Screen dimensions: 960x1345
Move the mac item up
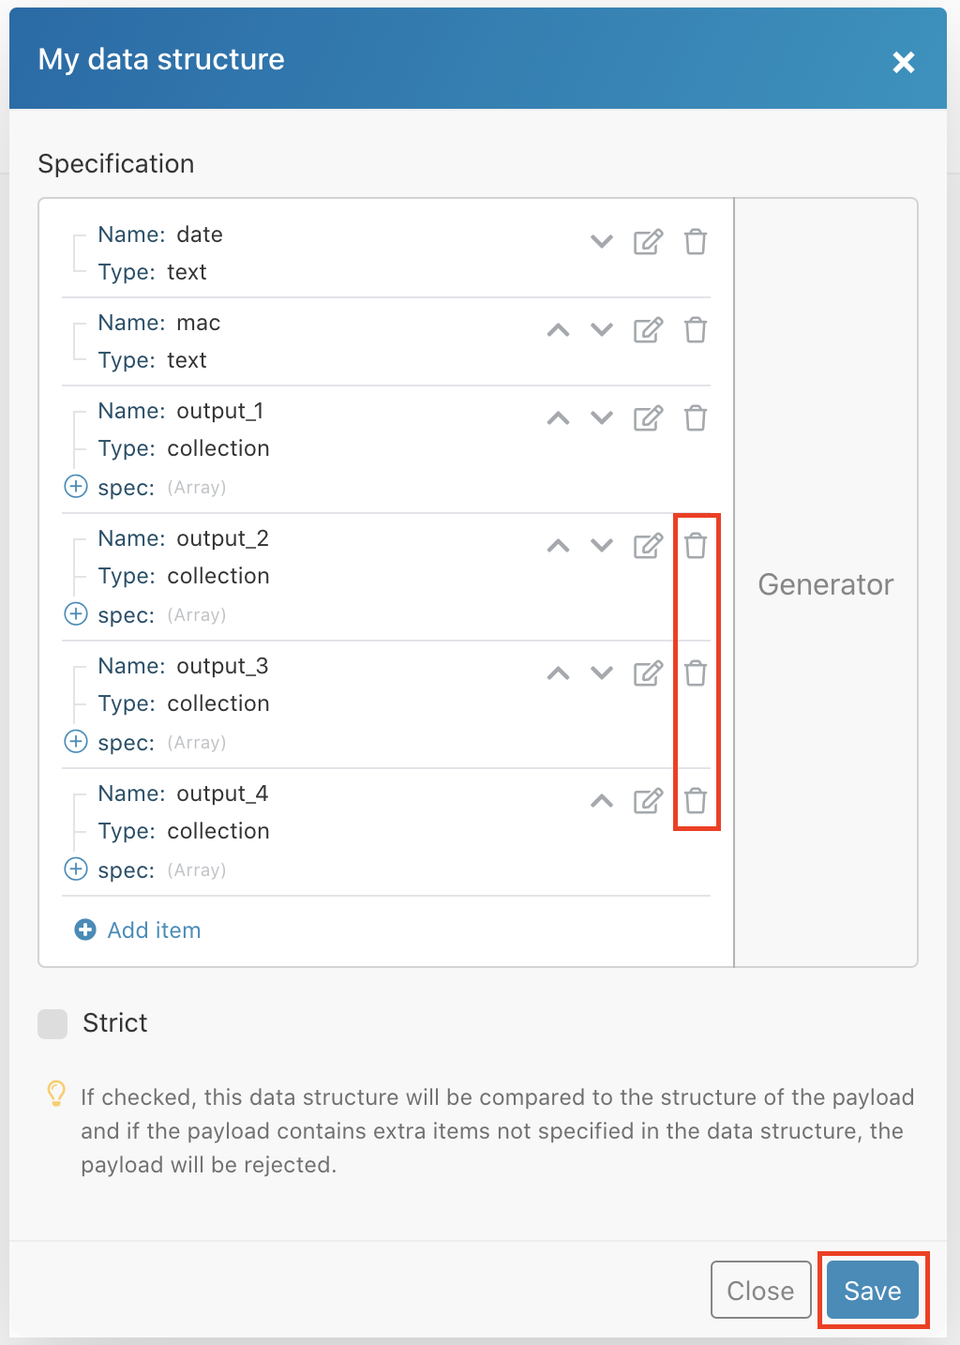(559, 329)
